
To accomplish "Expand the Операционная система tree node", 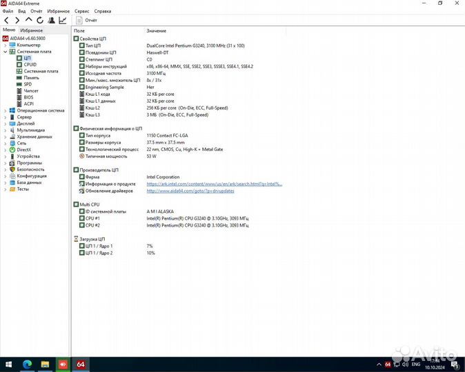I will coord(6,110).
